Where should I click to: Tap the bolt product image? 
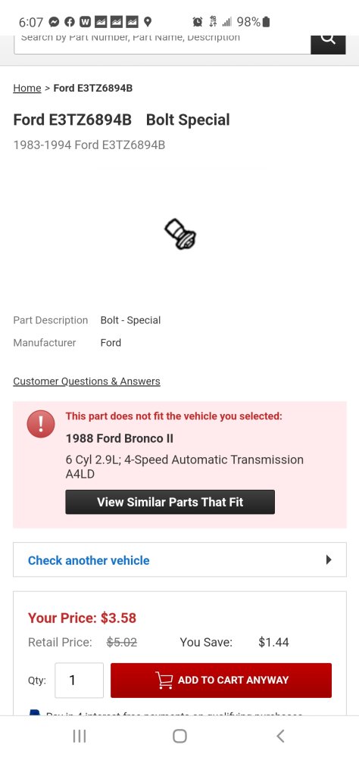pos(179,234)
